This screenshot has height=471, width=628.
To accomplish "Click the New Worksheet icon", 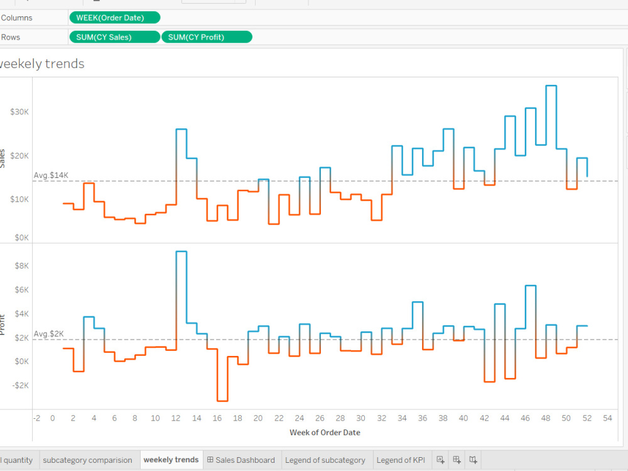I will [441, 460].
